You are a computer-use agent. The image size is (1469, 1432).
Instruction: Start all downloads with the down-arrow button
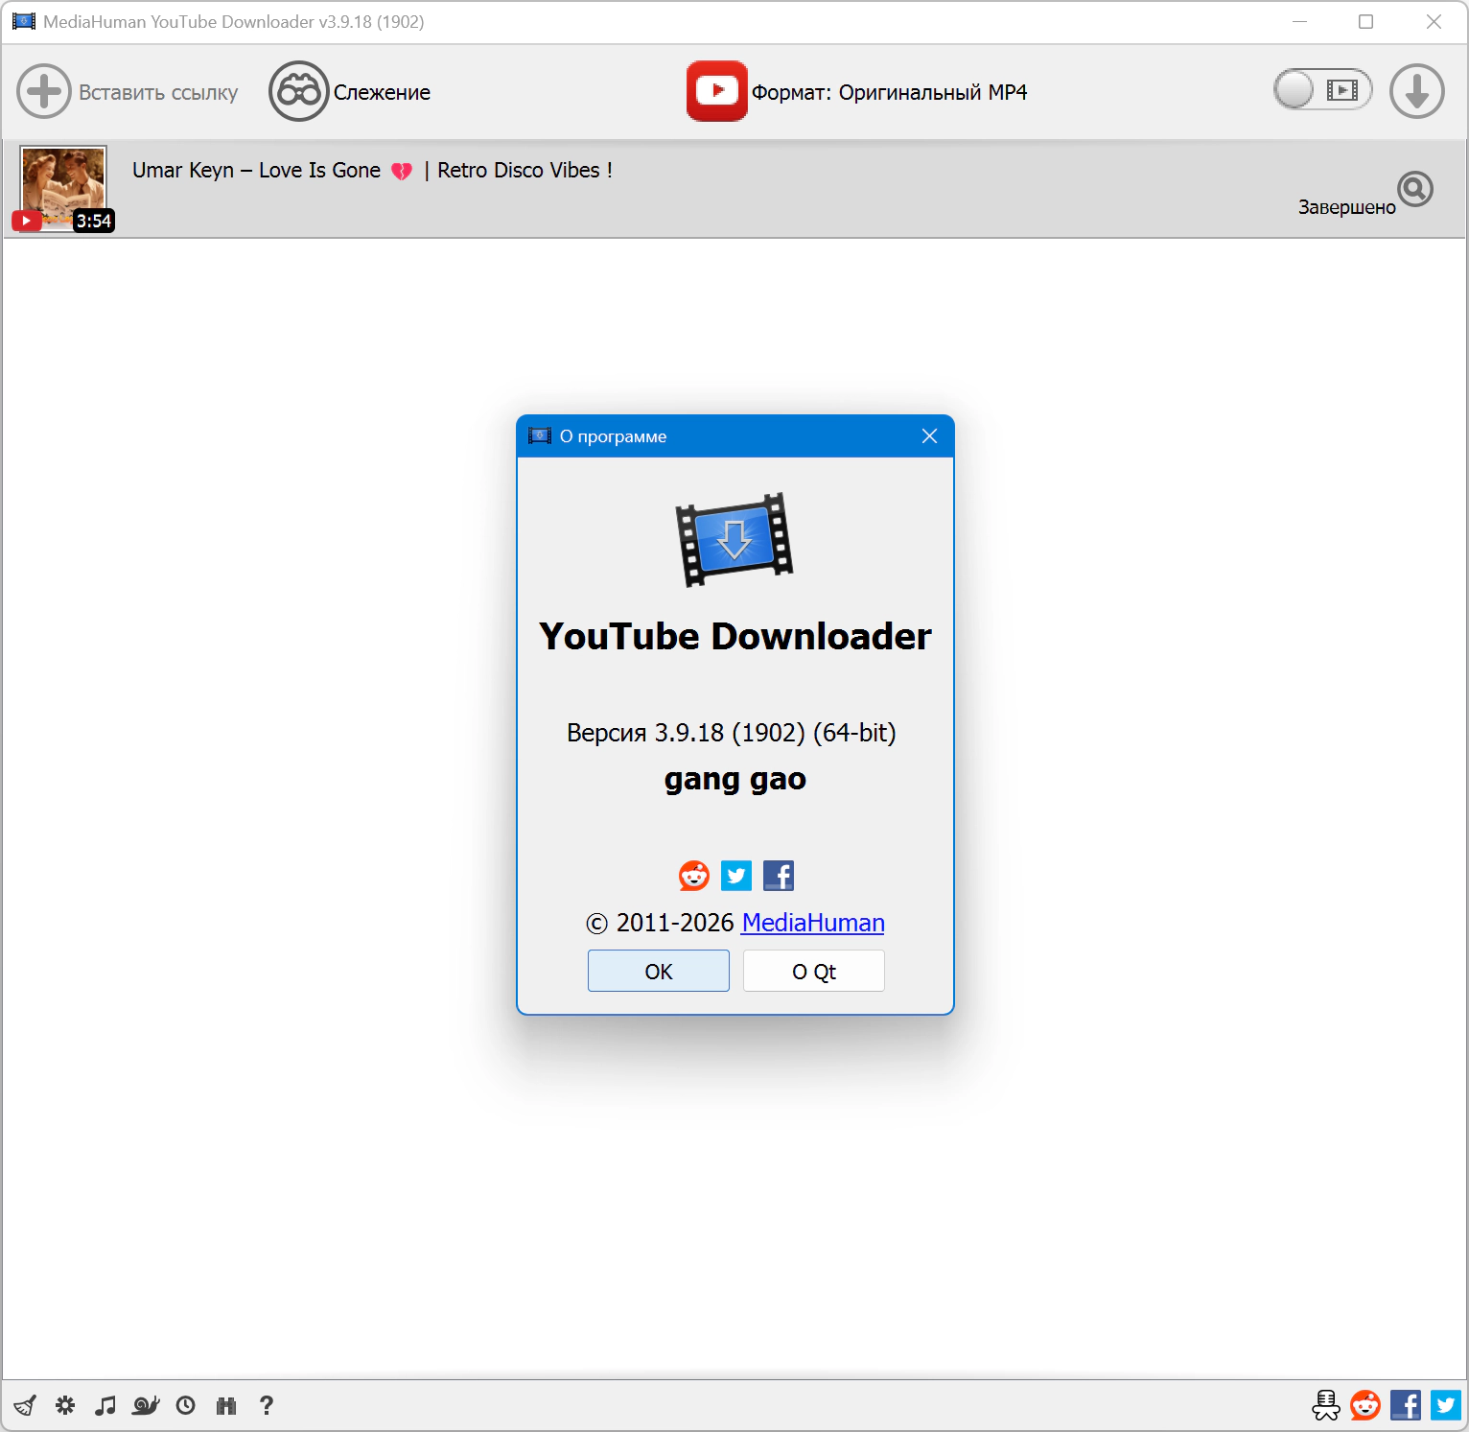tap(1417, 91)
